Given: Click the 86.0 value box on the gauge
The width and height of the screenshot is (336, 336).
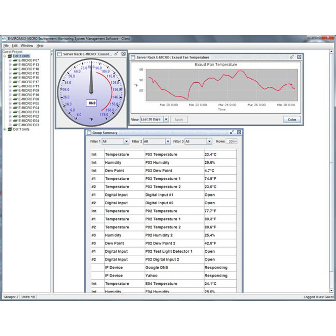Looking at the screenshot, I should pyautogui.click(x=91, y=103).
